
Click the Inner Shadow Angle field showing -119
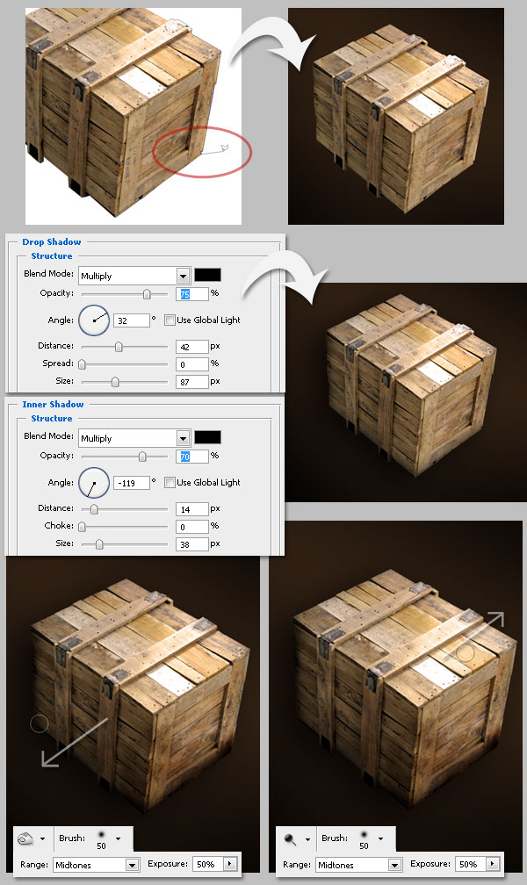coord(132,483)
